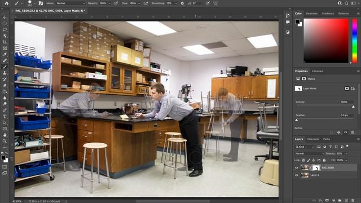Add a vector mask in Properties
361x203 pixels.
[x=353, y=89]
